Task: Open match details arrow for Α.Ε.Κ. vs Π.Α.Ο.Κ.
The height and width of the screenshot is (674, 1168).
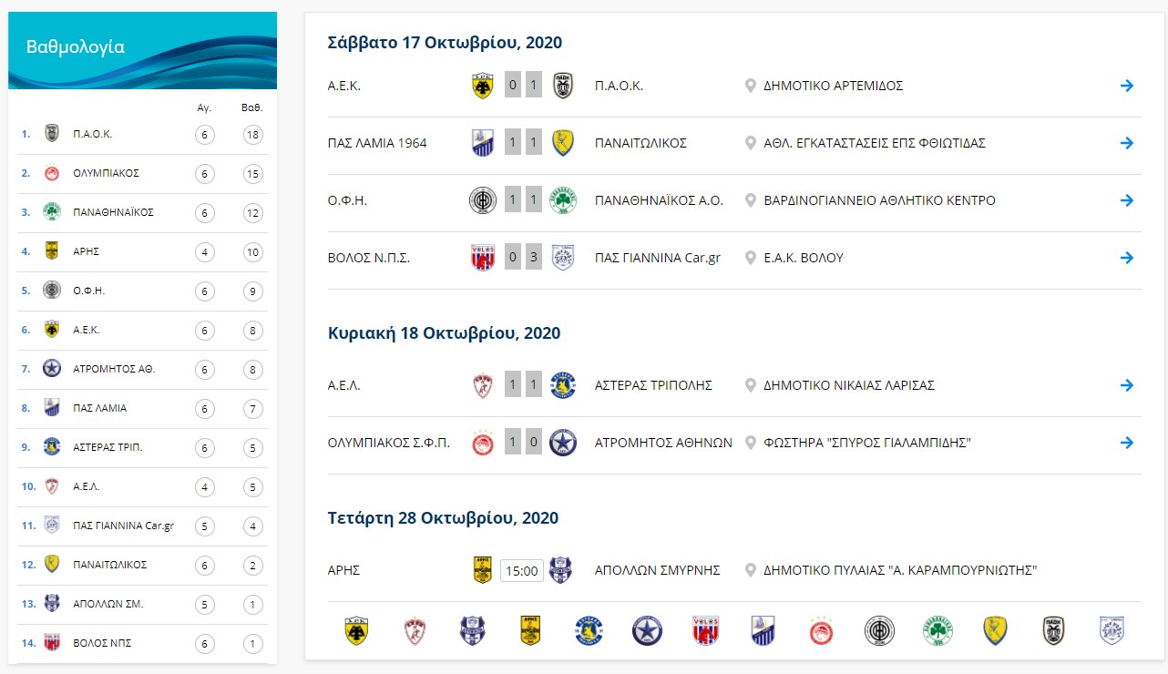Action: click(1127, 87)
